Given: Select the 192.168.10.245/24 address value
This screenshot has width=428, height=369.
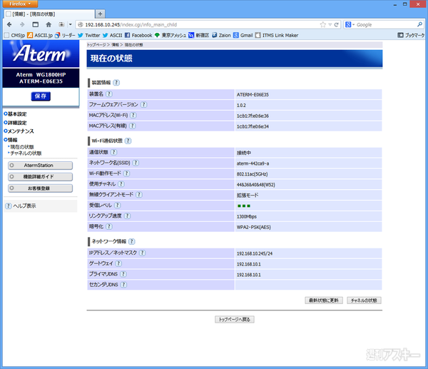Looking at the screenshot, I should tap(255, 254).
